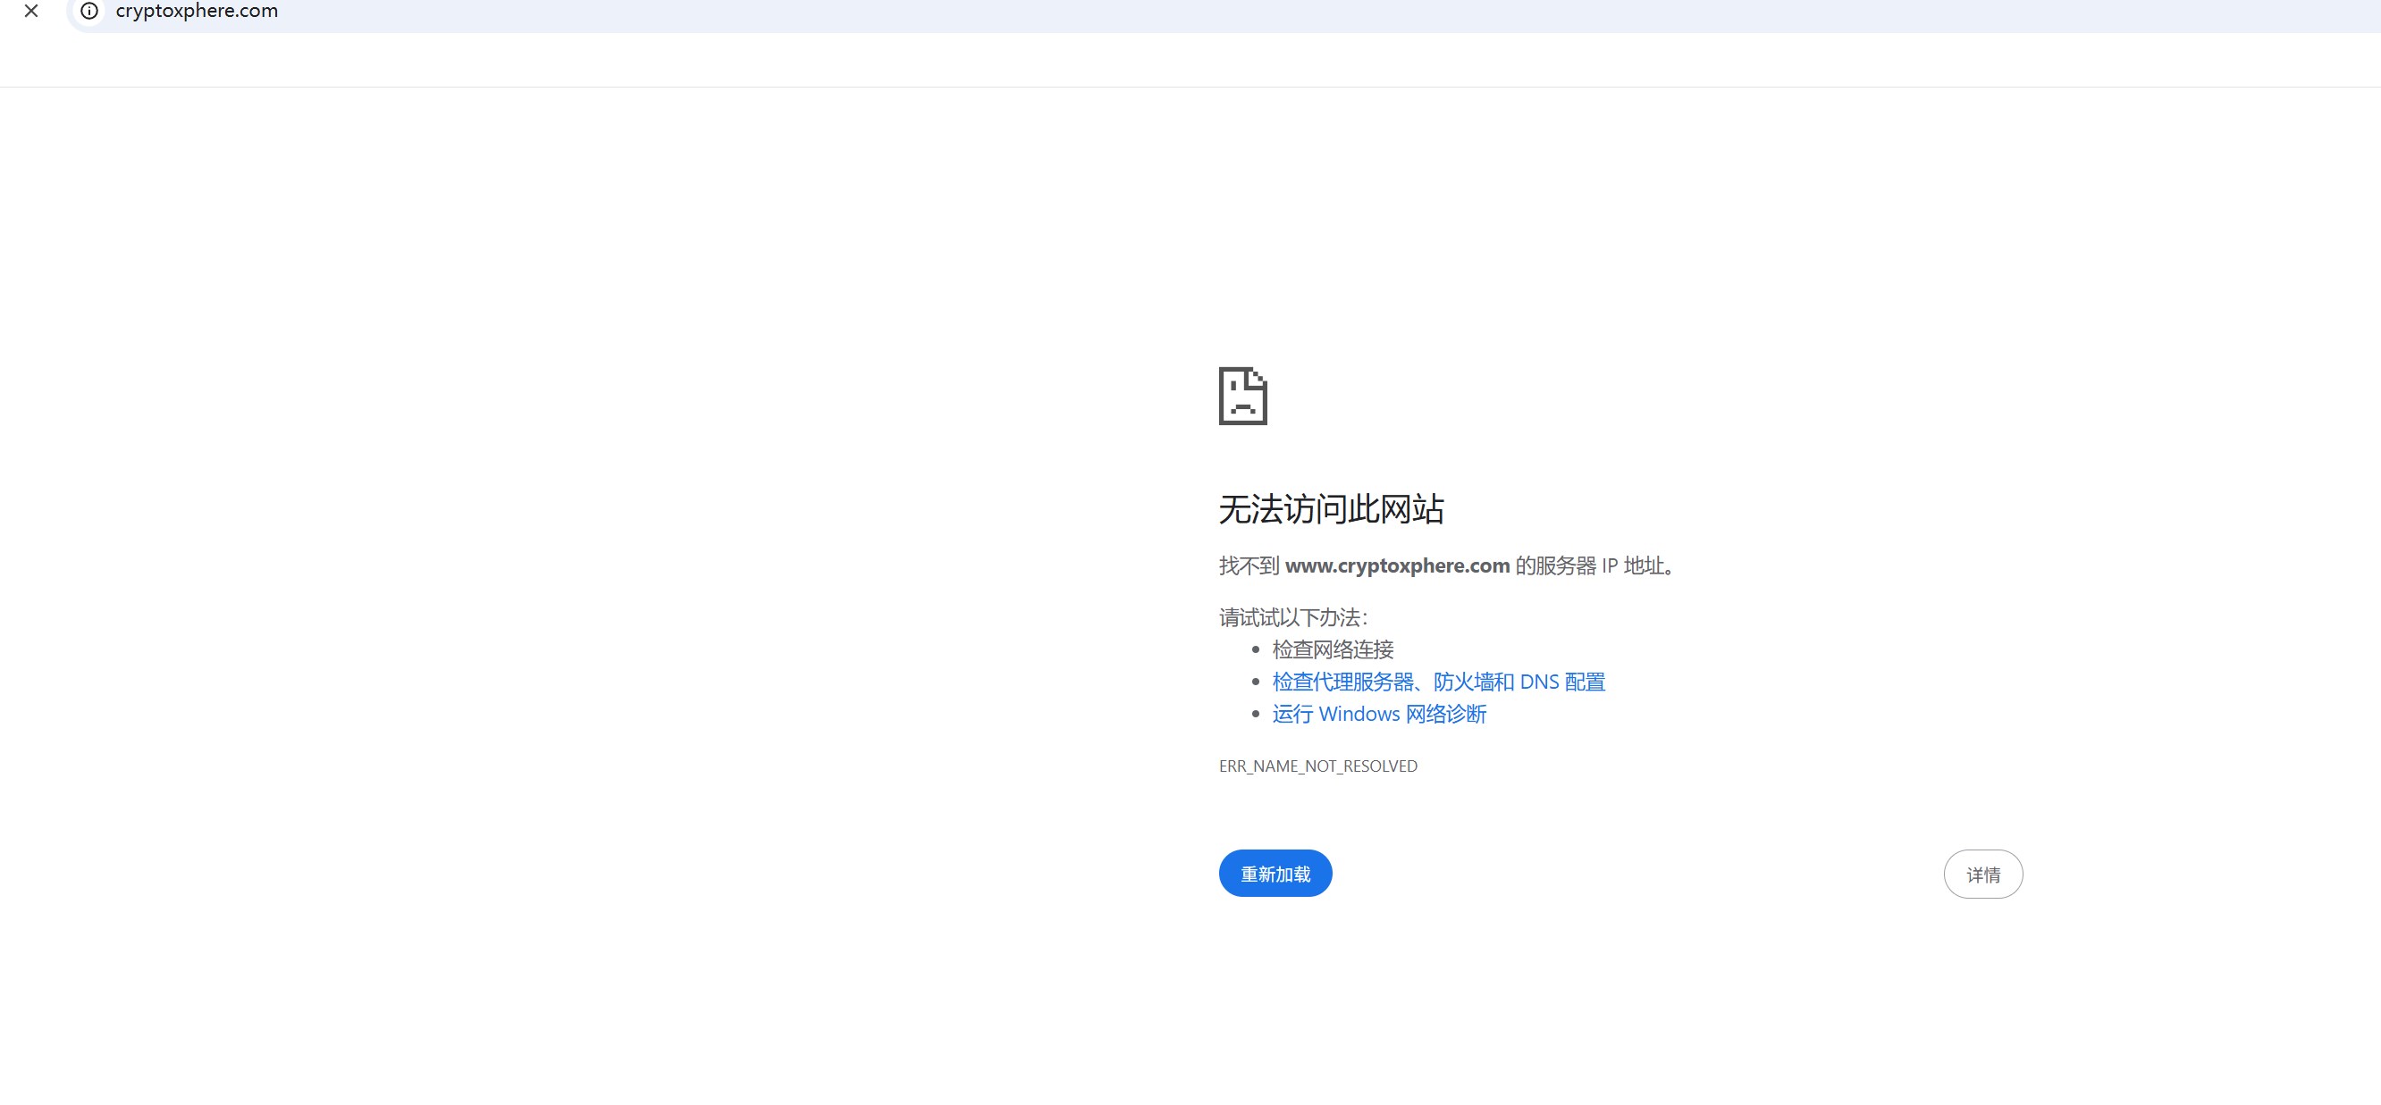Click the X stop-loading icon
Viewport: 2381px width, 1105px height.
pyautogui.click(x=31, y=11)
